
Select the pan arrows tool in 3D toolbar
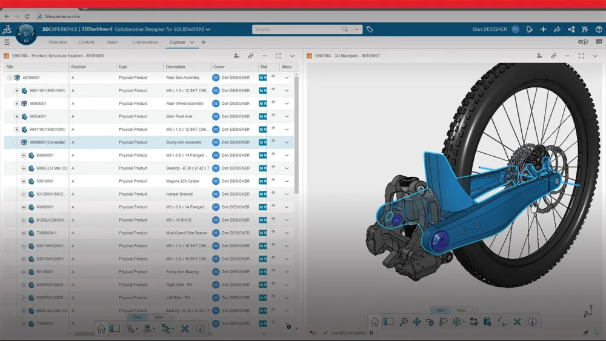[417, 322]
